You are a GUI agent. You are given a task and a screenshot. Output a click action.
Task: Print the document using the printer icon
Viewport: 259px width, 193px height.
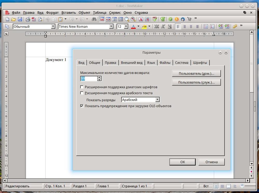(x=28, y=19)
